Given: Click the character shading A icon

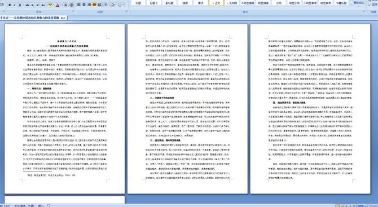Looking at the screenshot, I should click(x=65, y=5).
